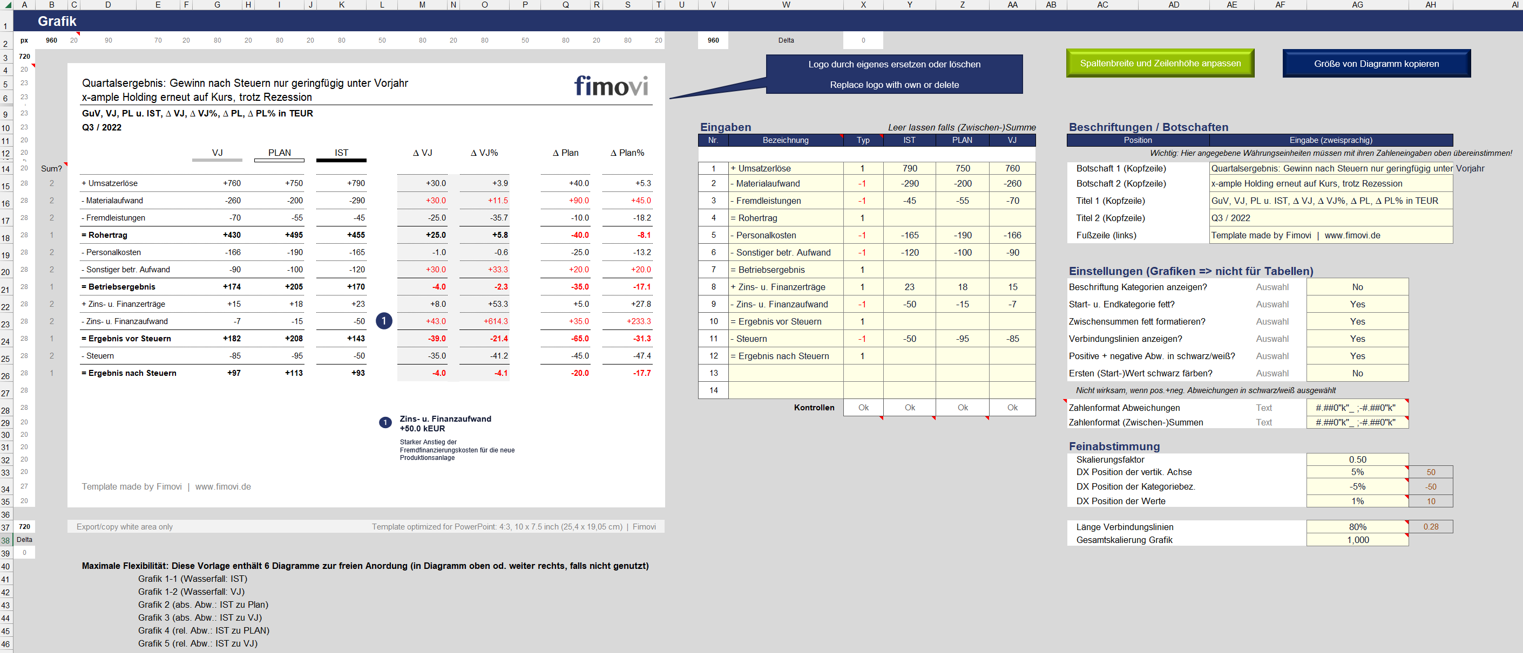Select the IST value 790 for Umsatzerlöse

(909, 168)
